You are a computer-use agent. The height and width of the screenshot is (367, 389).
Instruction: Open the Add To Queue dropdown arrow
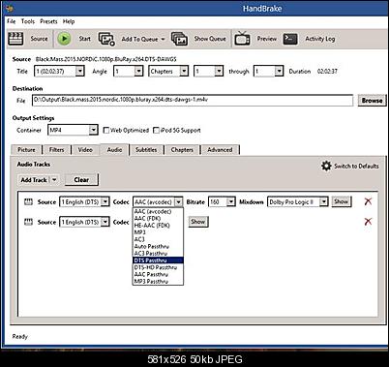163,39
